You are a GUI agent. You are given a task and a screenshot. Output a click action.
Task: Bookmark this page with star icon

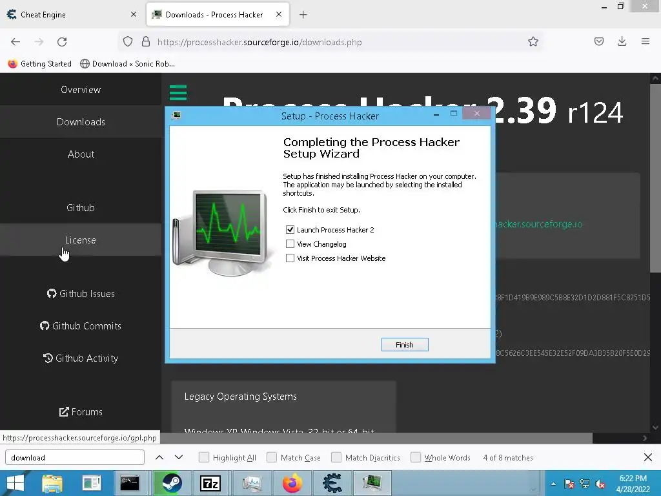pos(533,41)
